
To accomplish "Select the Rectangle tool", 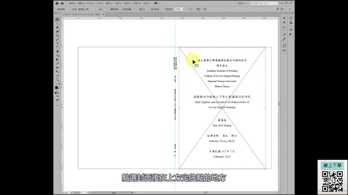I will pos(57,35).
